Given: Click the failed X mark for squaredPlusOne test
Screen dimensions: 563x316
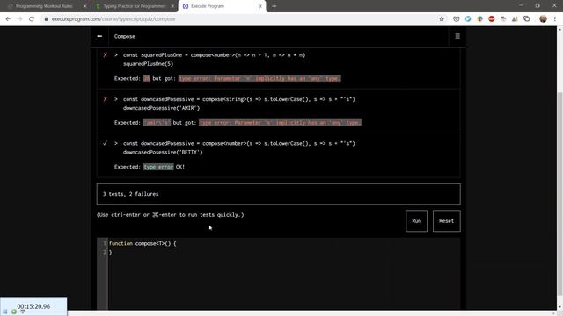Looking at the screenshot, I should click(106, 55).
